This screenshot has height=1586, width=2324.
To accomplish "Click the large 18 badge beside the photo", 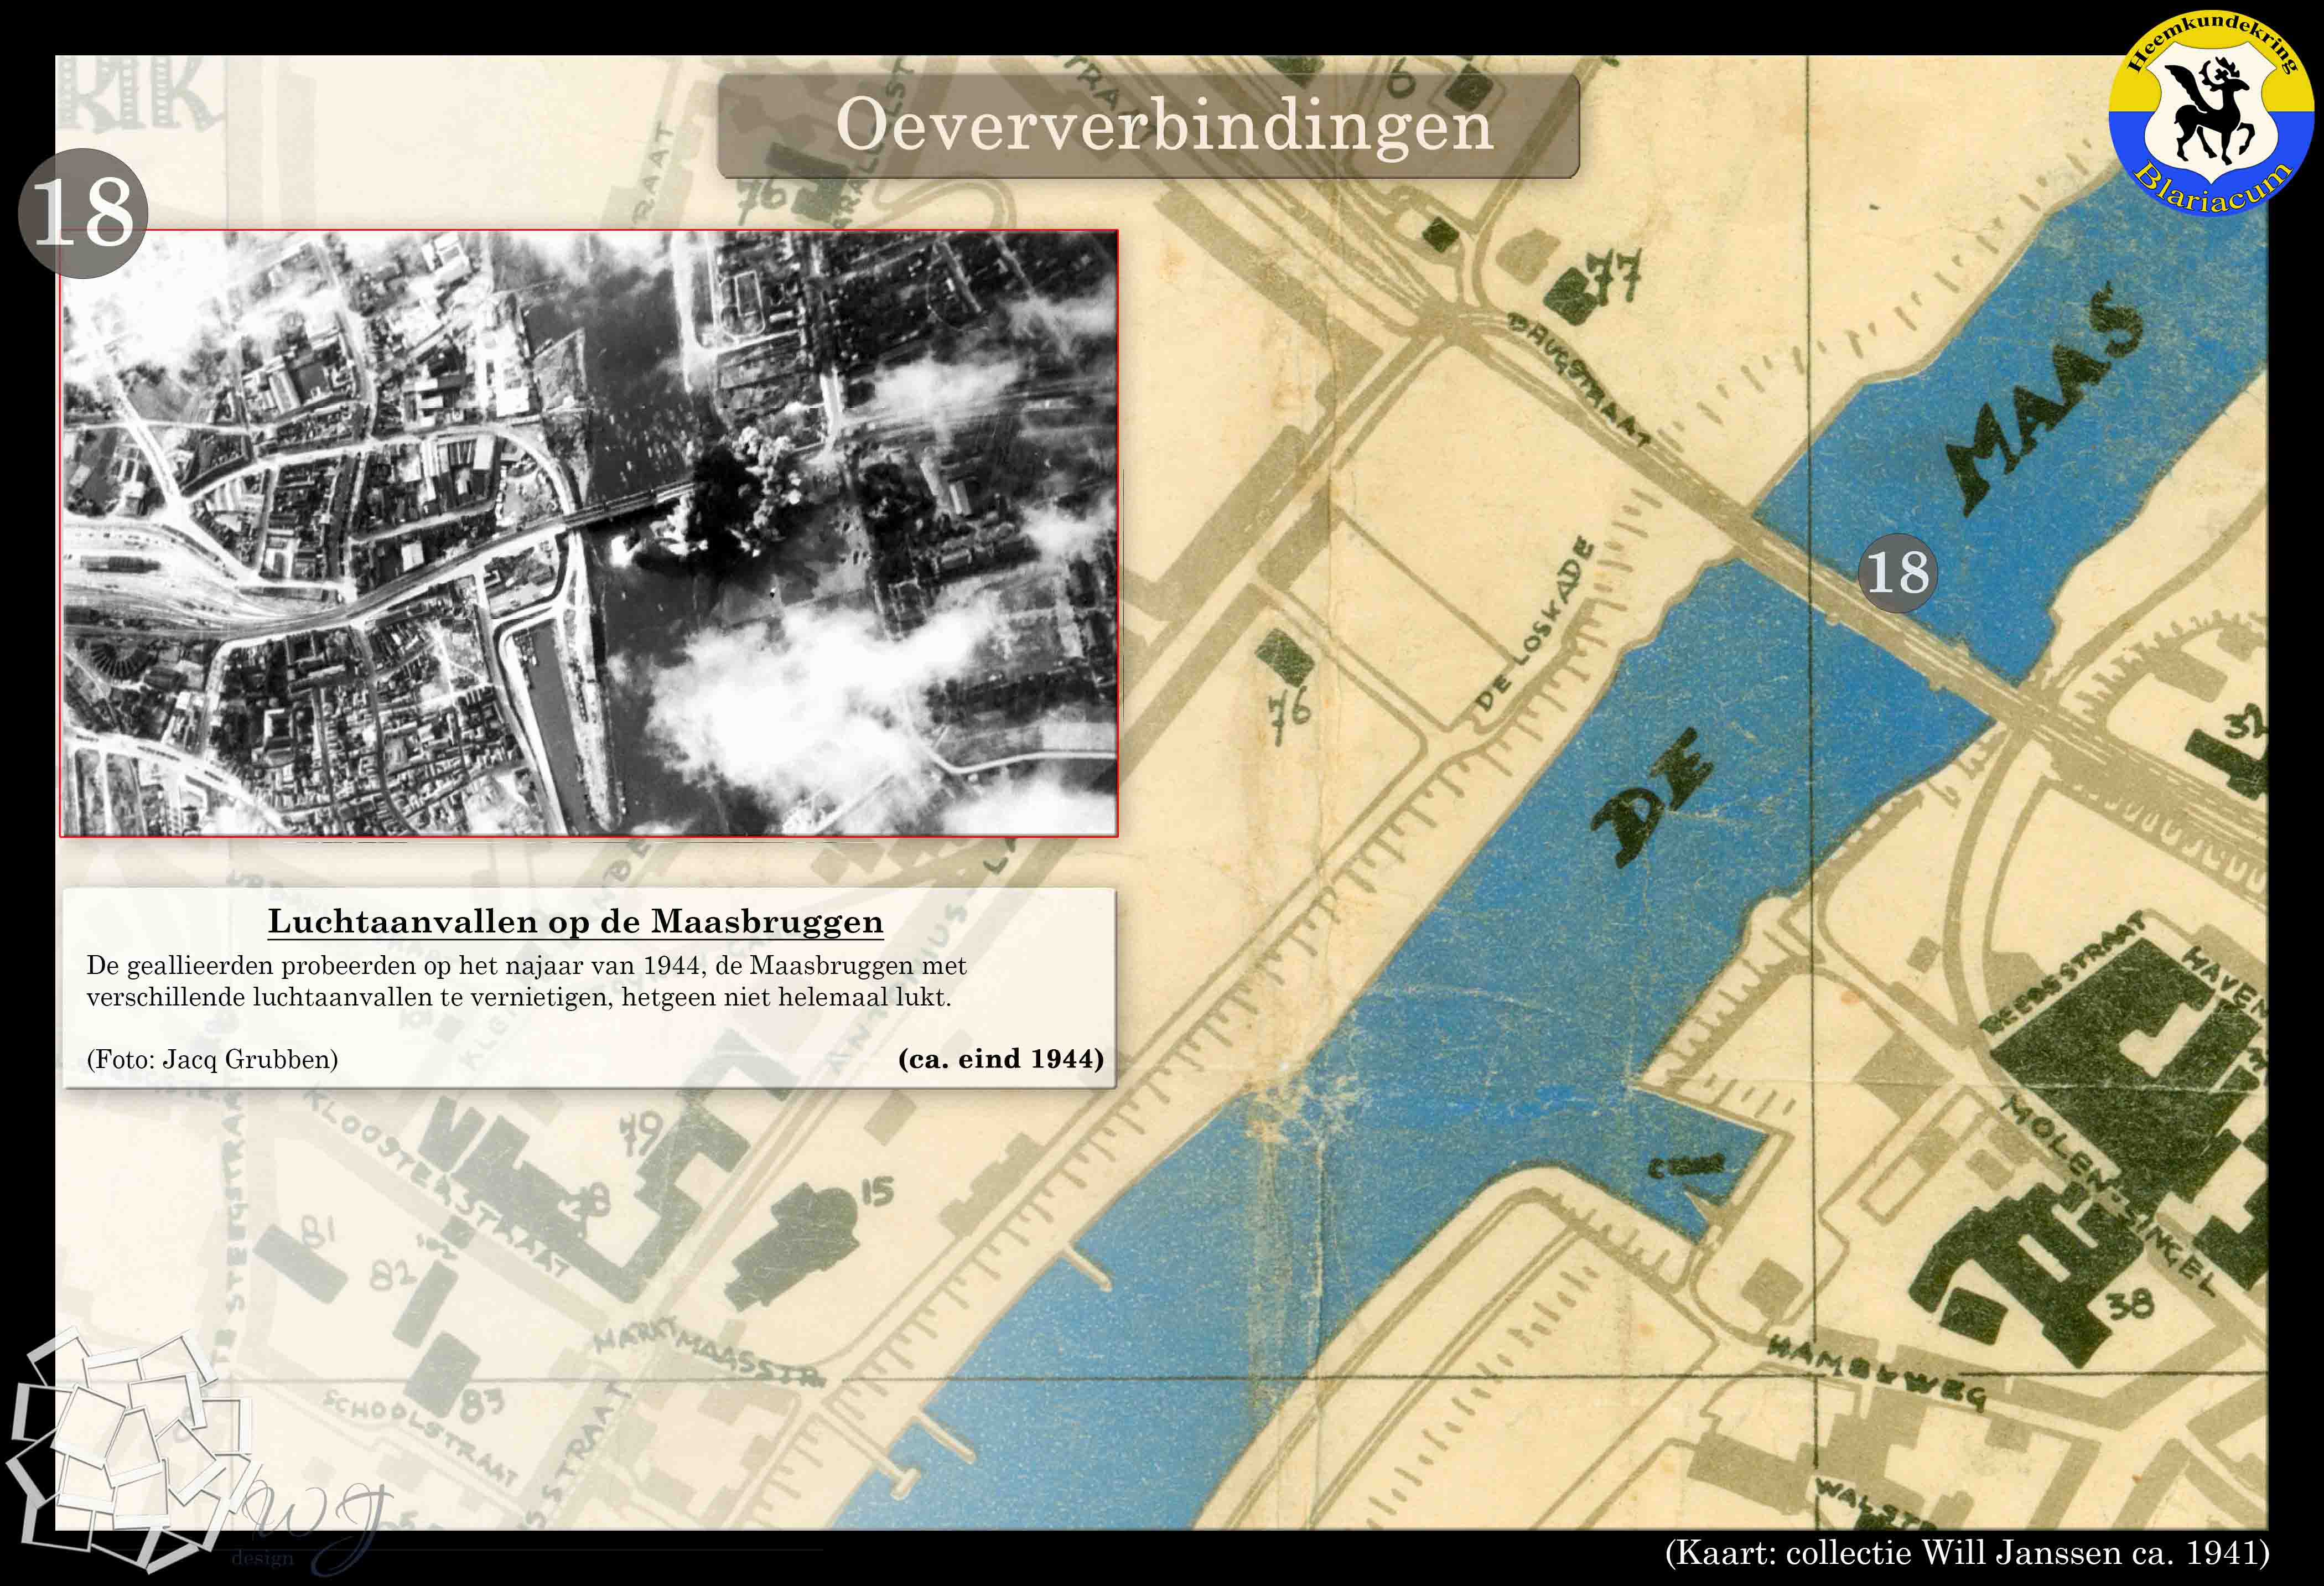I will (x=83, y=213).
